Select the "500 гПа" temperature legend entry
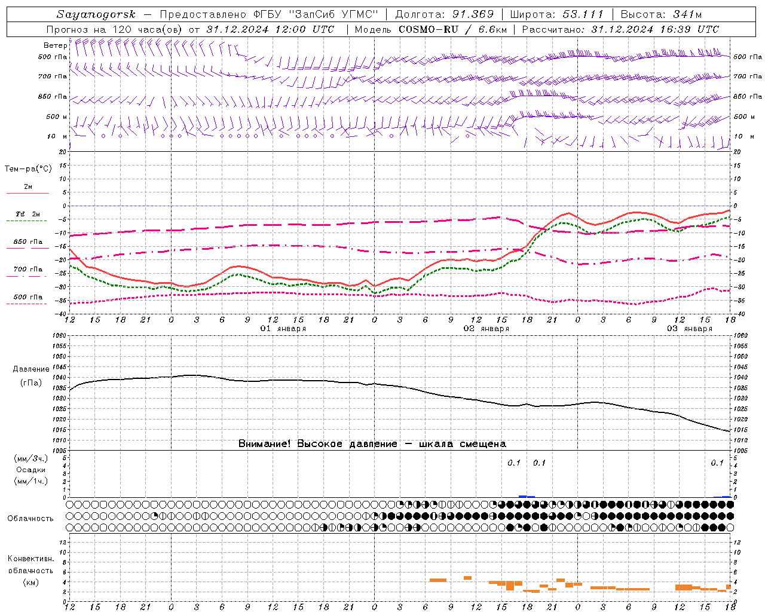Viewport: 765px width, 612px height. click(27, 297)
